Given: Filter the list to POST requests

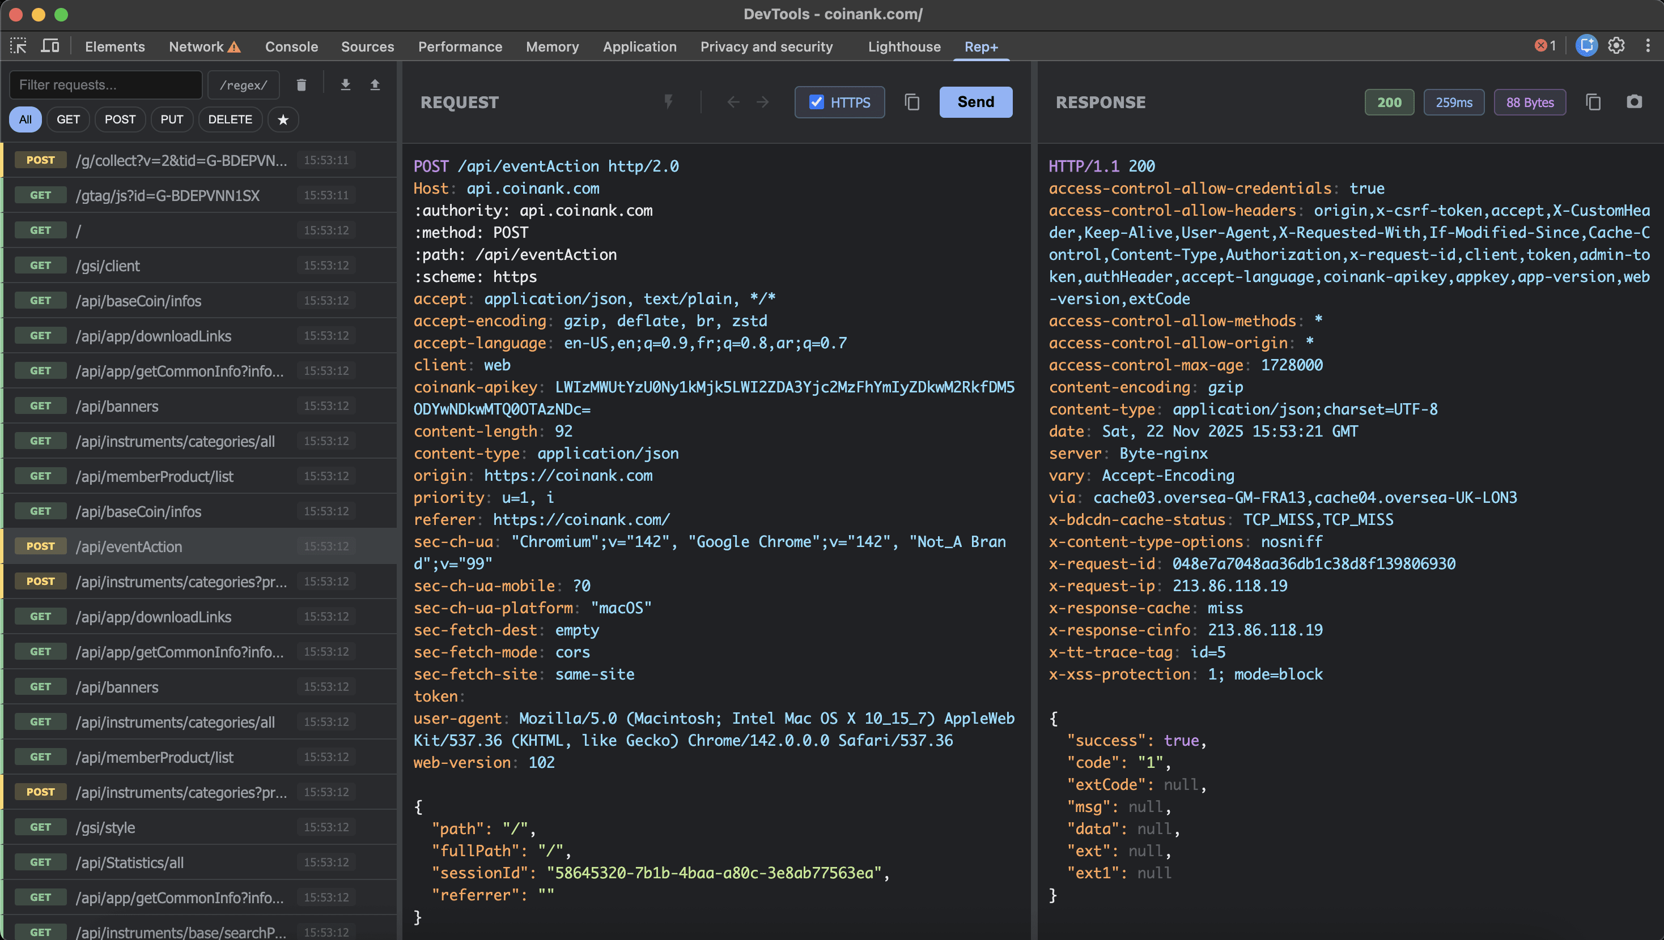Looking at the screenshot, I should click(120, 119).
